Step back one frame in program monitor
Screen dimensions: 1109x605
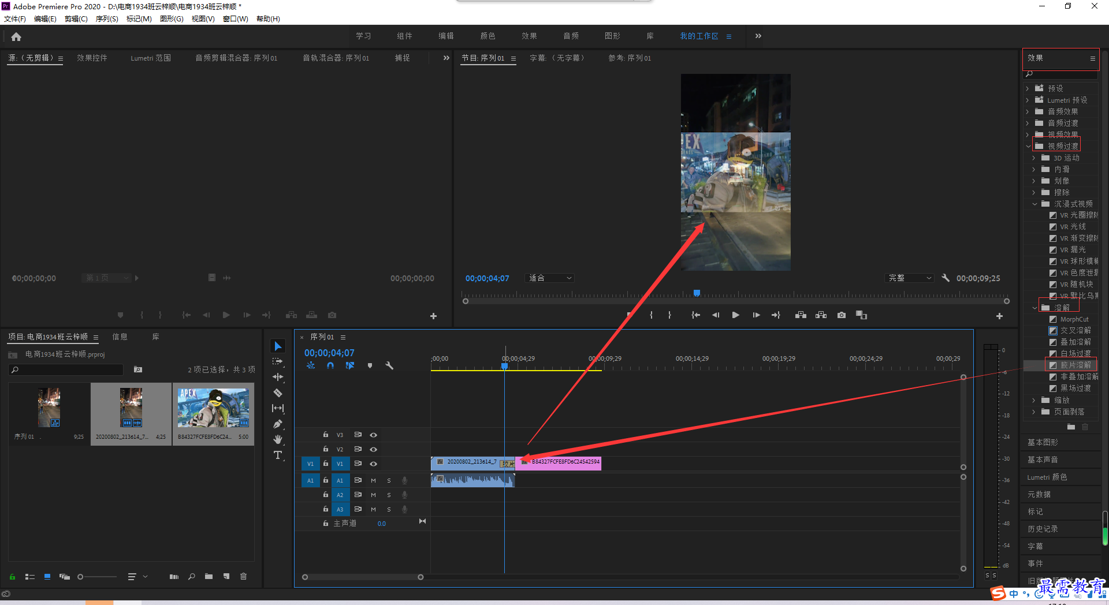716,315
